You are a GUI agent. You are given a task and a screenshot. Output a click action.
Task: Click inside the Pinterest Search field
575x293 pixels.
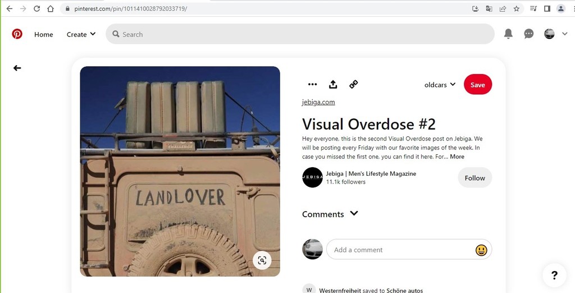(300, 34)
